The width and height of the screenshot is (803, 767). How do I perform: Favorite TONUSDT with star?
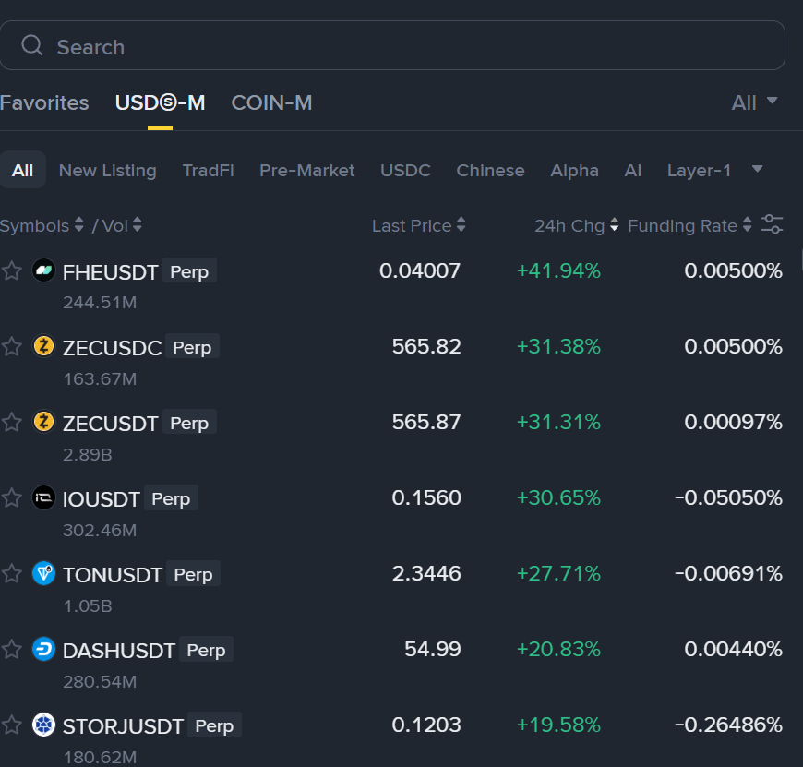coord(12,573)
